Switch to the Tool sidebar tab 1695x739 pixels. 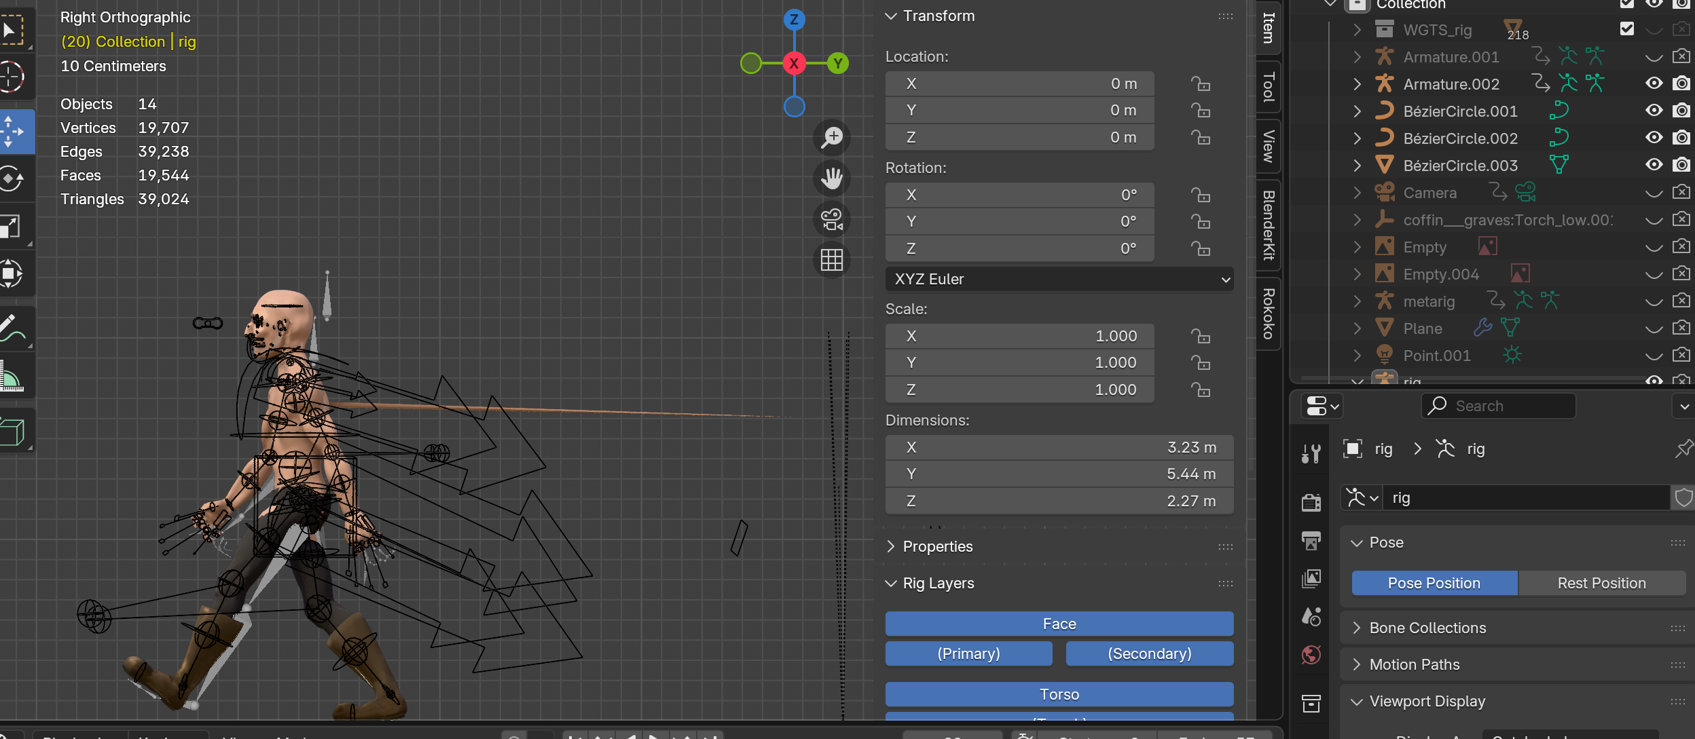point(1268,87)
